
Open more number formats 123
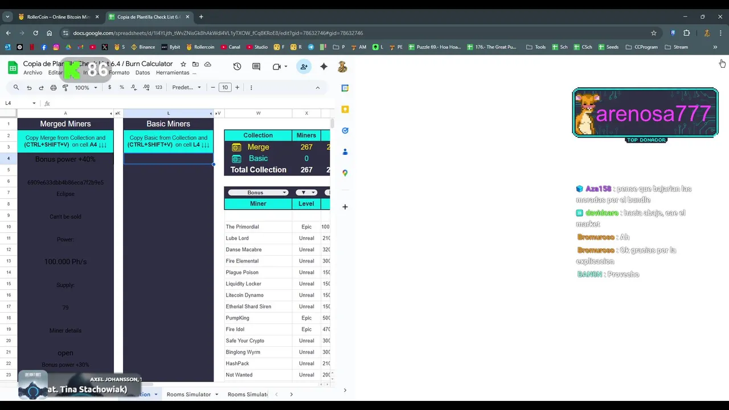[x=158, y=87]
